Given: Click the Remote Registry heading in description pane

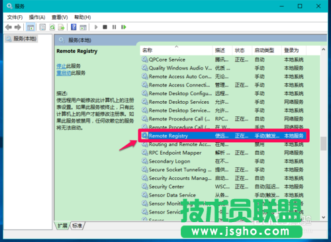Looking at the screenshot, I should click(x=77, y=51).
